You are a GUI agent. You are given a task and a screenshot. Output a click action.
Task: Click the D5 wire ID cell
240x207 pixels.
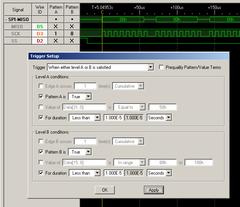pyautogui.click(x=40, y=26)
